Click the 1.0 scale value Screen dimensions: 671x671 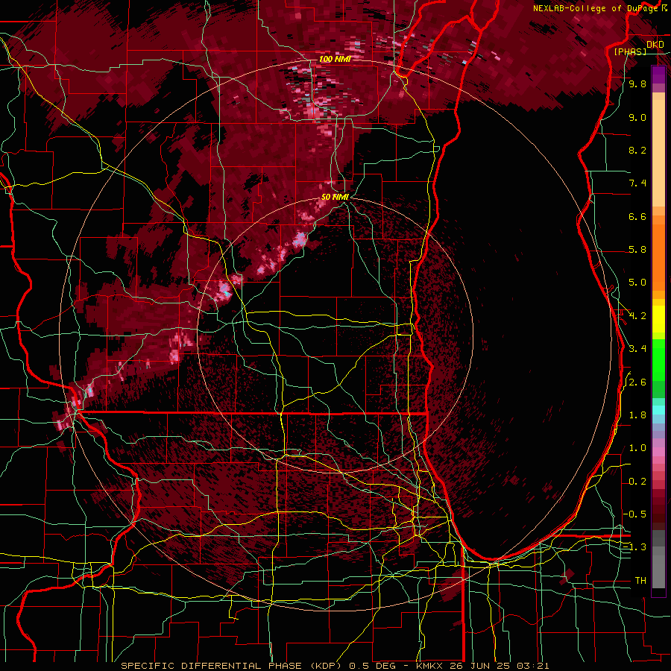637,448
